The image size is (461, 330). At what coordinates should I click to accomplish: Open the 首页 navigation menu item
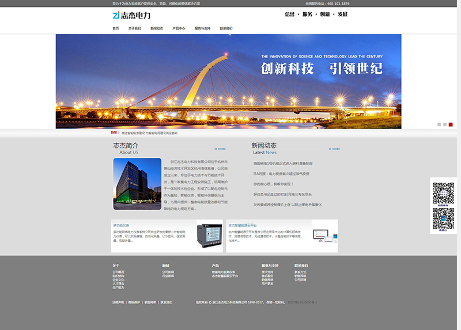tap(116, 28)
